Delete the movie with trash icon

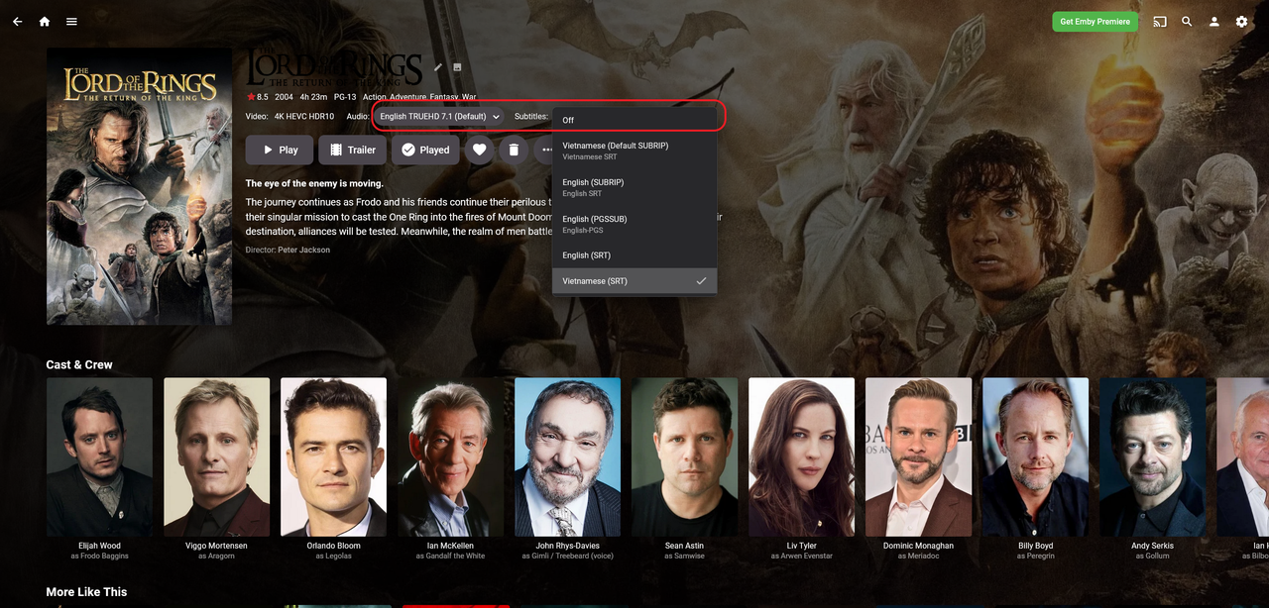(514, 150)
